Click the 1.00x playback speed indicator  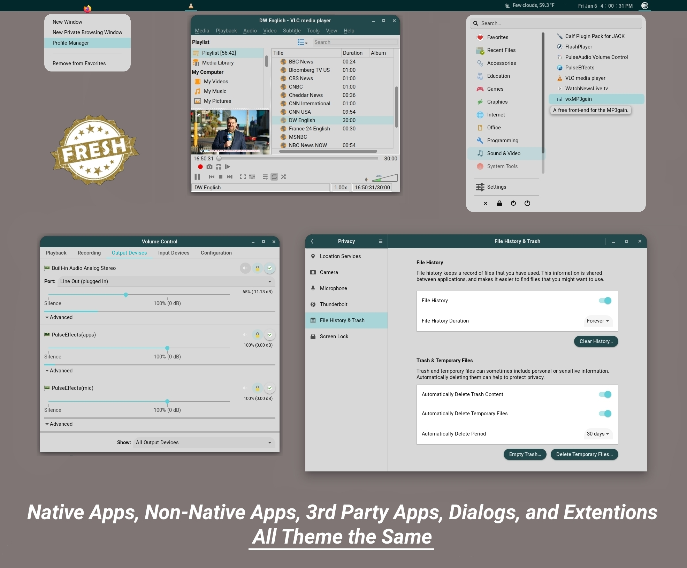coord(341,188)
